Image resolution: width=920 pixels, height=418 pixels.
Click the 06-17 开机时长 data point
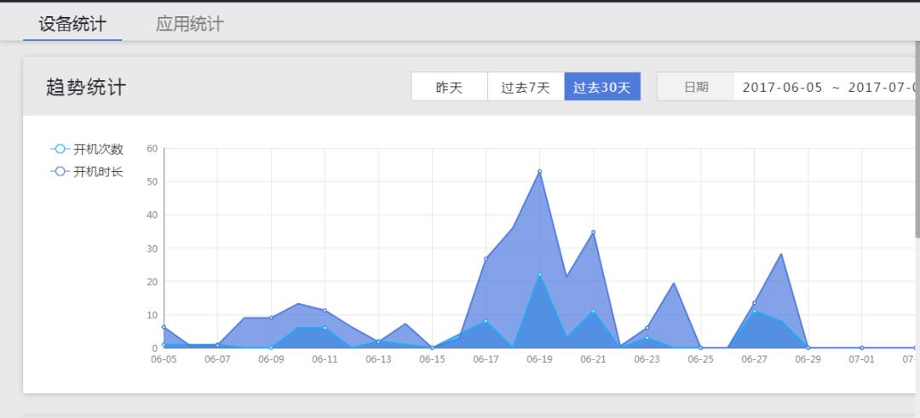click(x=486, y=259)
